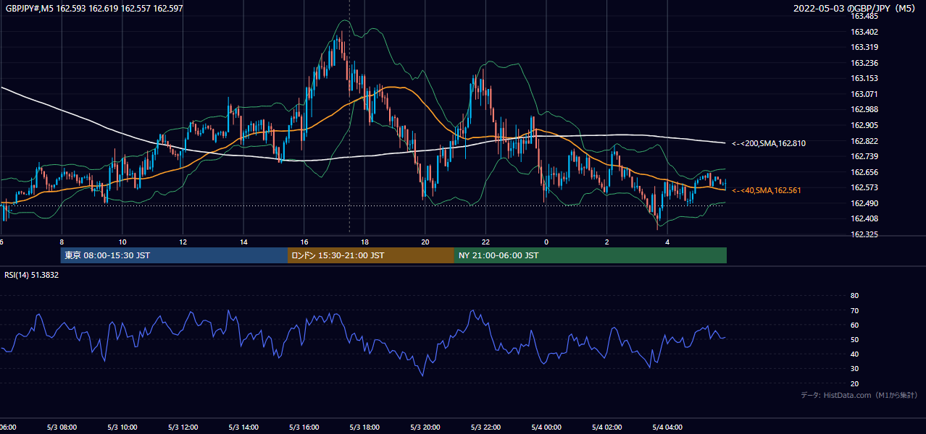The height and width of the screenshot is (434, 926).
Task: Click hour label 10 under price chart
Action: 122,242
